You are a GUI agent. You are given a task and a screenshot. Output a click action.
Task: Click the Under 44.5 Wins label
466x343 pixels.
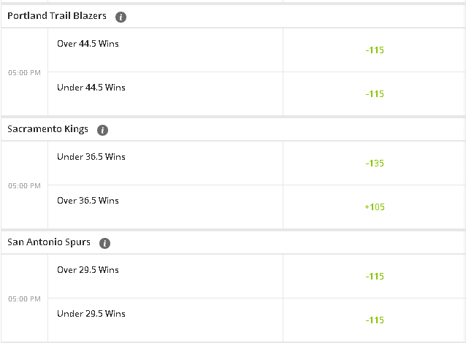point(91,88)
